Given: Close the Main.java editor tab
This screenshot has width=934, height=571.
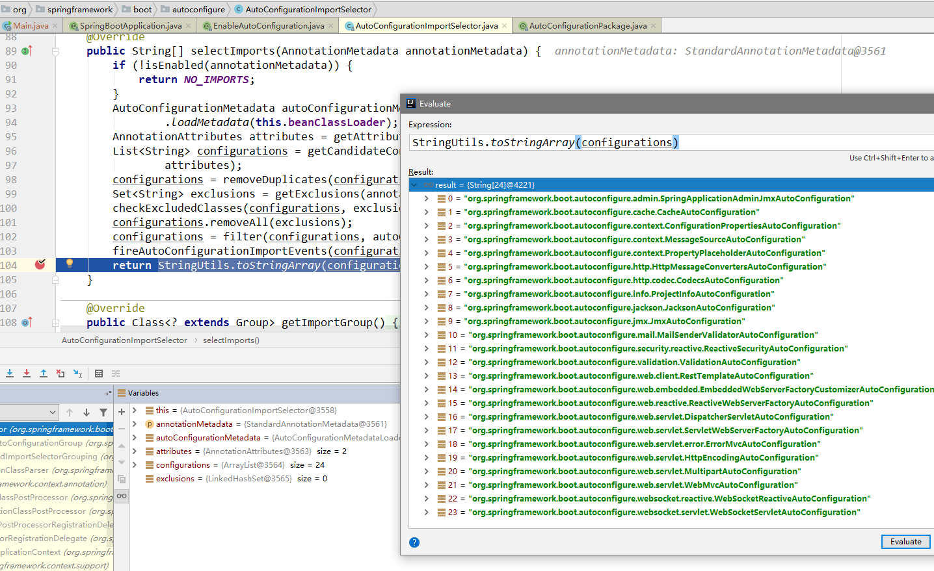Looking at the screenshot, I should [55, 26].
